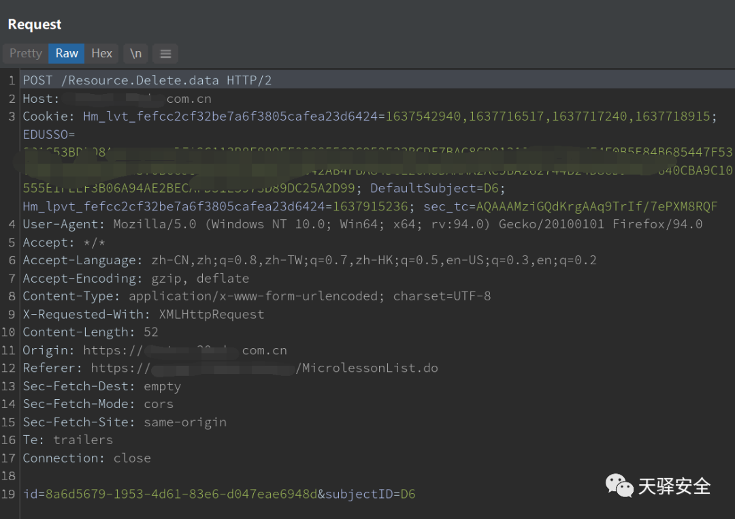The height and width of the screenshot is (519, 735).
Task: Click the Content-Length: 52 line
Action: click(x=91, y=332)
